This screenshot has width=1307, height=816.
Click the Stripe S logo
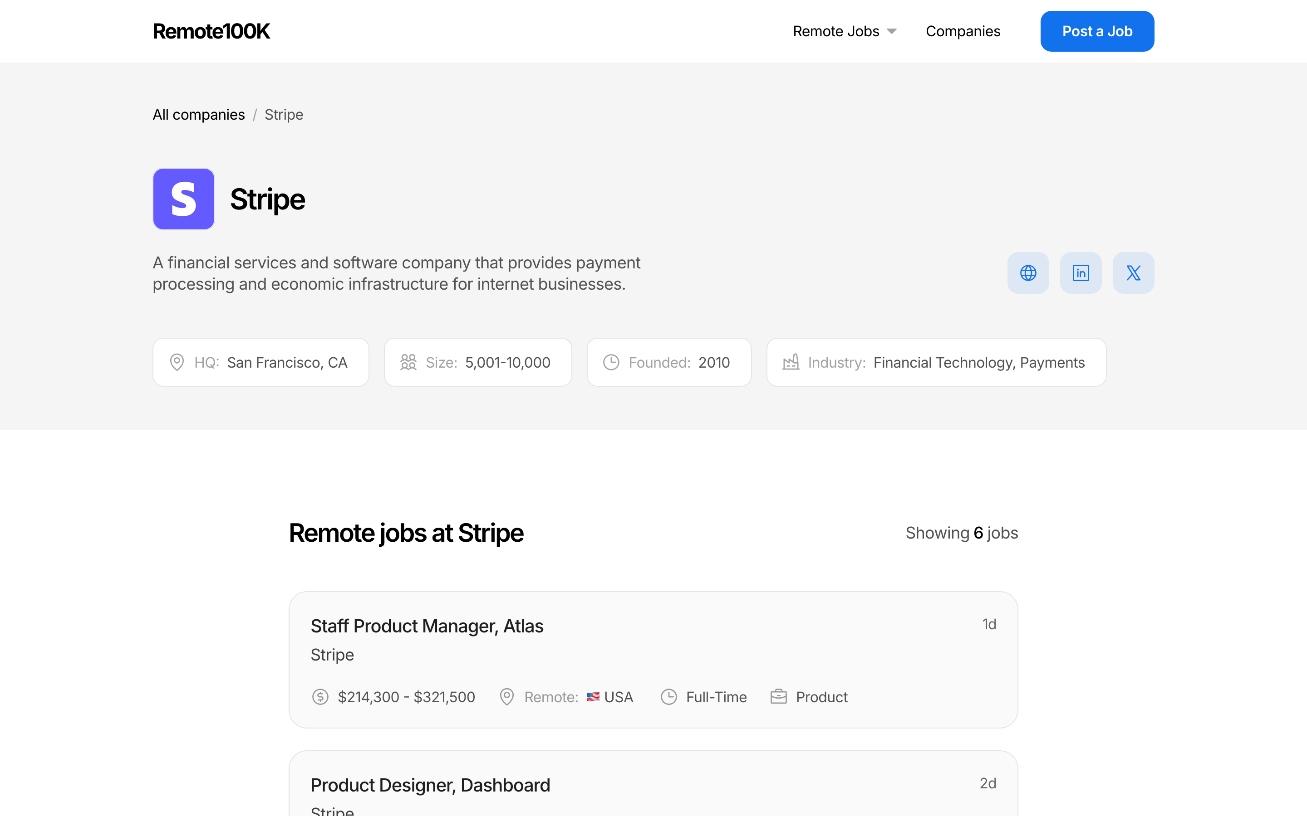pos(184,199)
